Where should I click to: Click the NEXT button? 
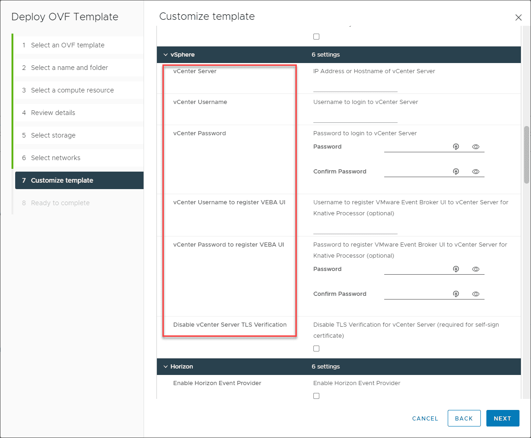(x=502, y=418)
